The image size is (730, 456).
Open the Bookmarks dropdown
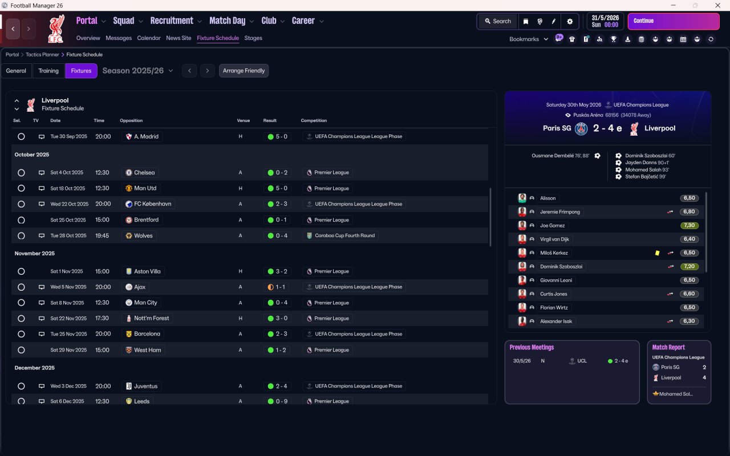coord(529,39)
